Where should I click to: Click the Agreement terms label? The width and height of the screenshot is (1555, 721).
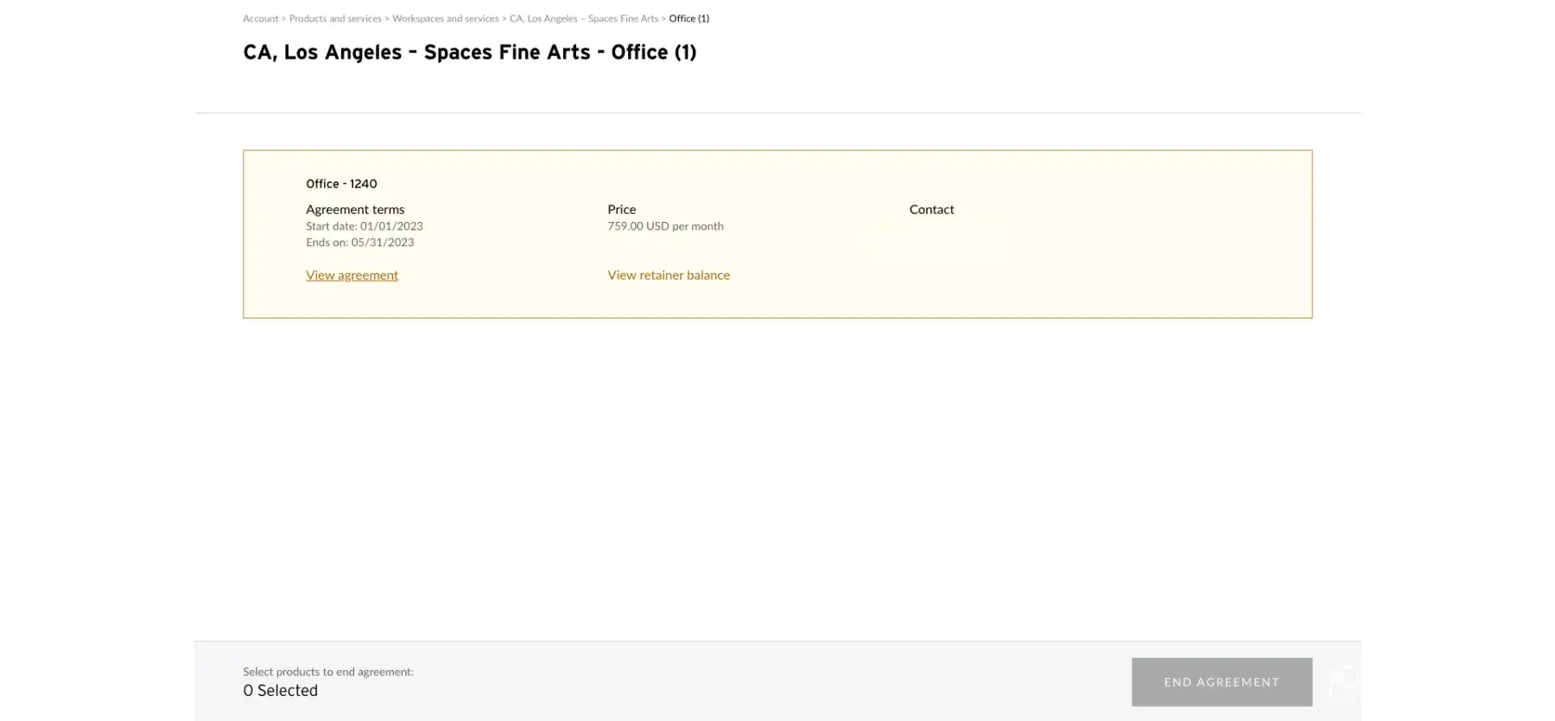tap(355, 209)
